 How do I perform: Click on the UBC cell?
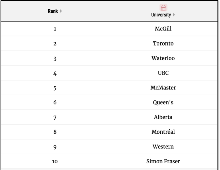click(x=163, y=73)
